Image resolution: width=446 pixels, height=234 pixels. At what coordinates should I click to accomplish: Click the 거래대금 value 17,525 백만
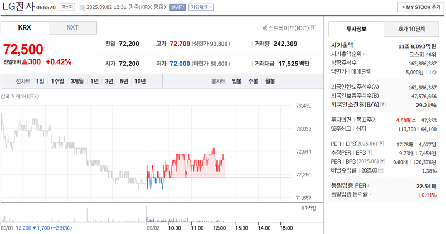click(x=294, y=64)
